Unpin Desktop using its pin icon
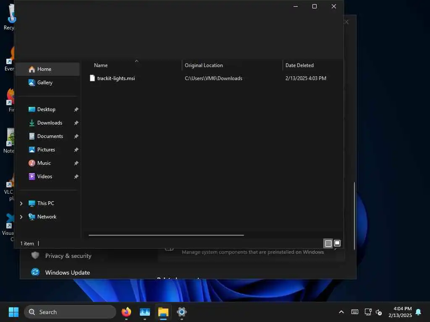This screenshot has width=430, height=322. coord(76,109)
